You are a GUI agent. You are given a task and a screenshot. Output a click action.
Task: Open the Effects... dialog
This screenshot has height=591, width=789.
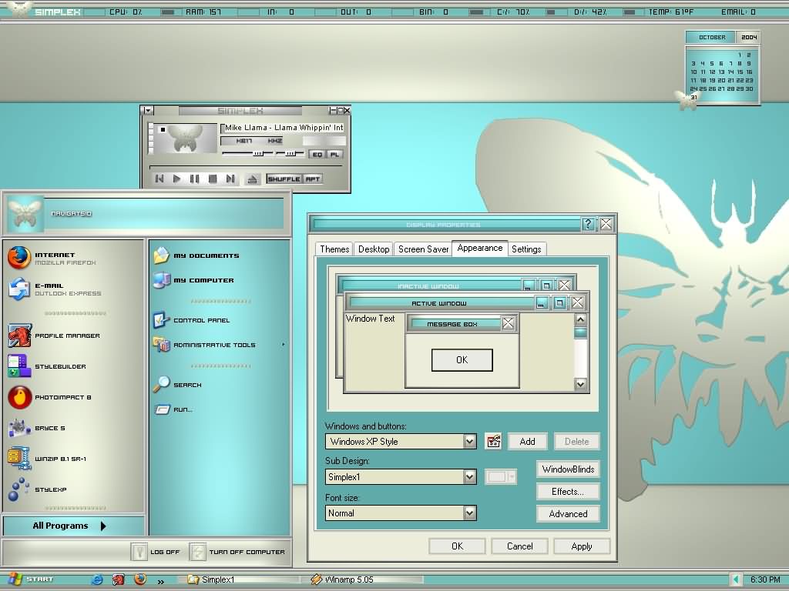pyautogui.click(x=568, y=492)
